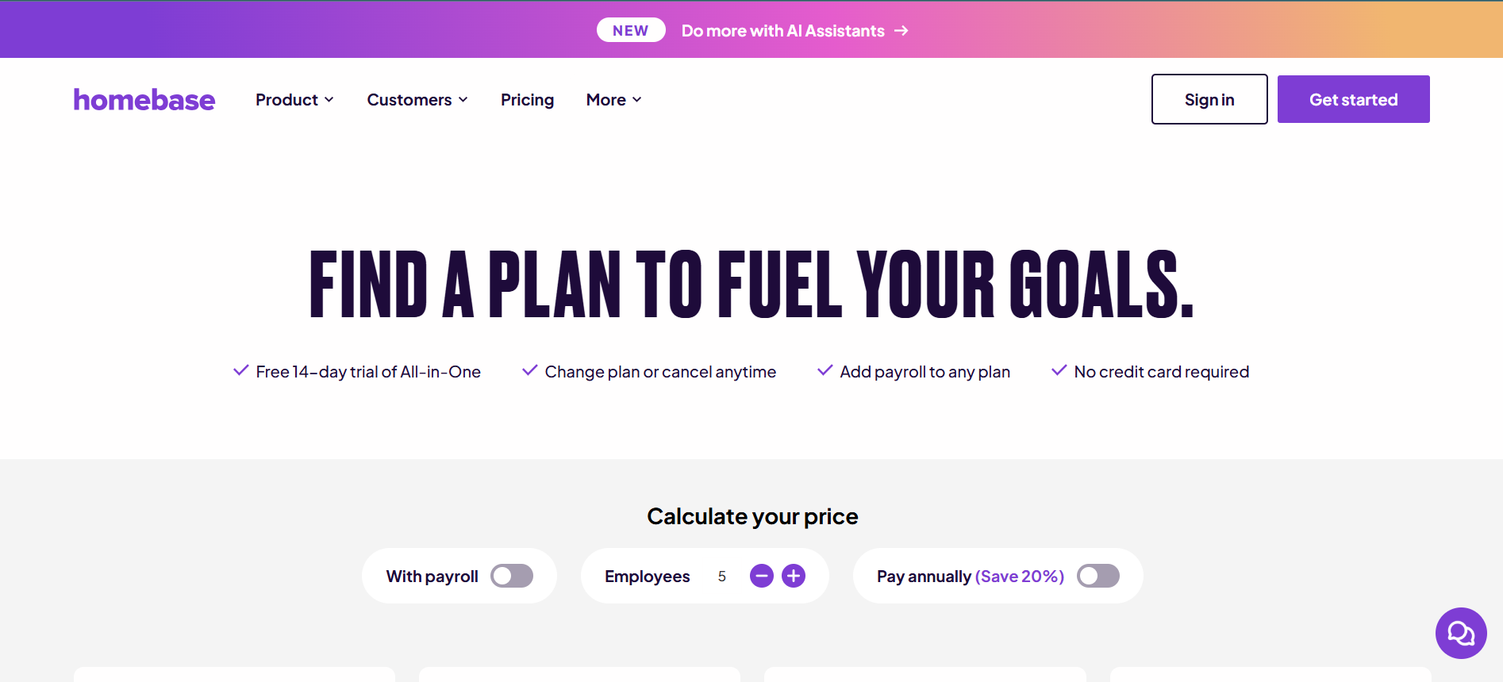Increase employees with the plus icon
The height and width of the screenshot is (682, 1503).
[794, 576]
